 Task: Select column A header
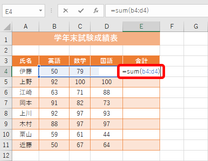[x=26, y=26]
